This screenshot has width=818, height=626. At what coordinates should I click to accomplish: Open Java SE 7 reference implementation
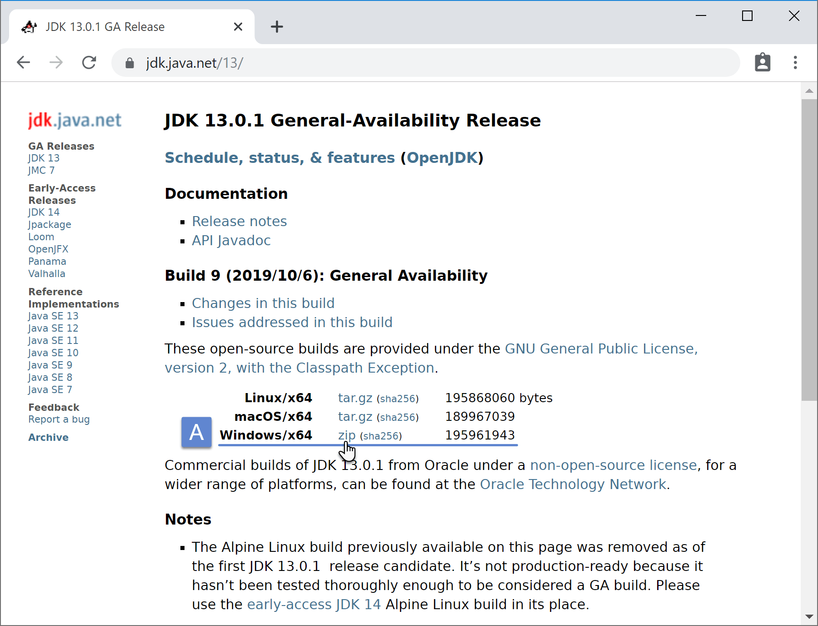coord(50,389)
